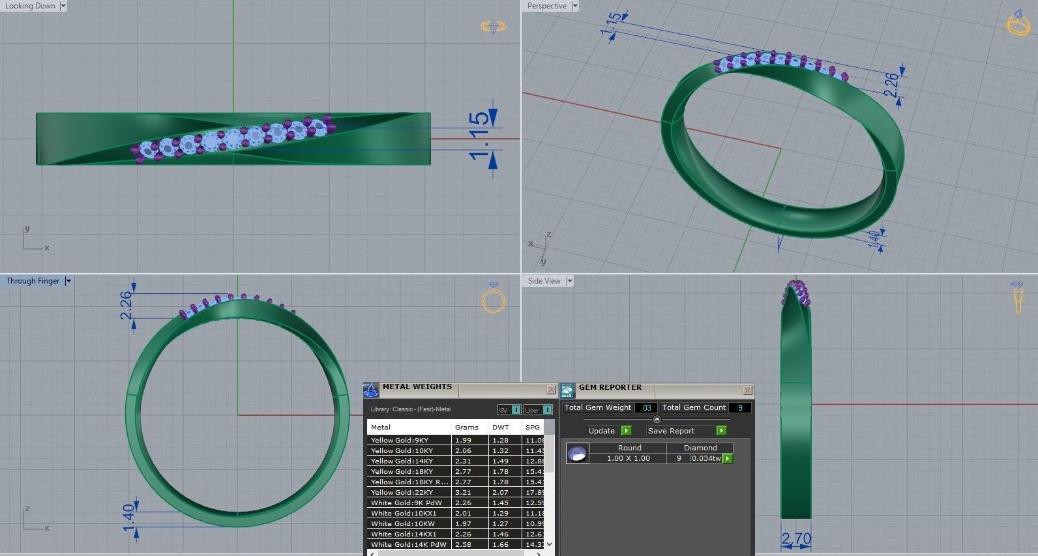1038x556 pixels.
Task: Open the Through Finger viewport dropdown arrow
Action: tap(68, 281)
